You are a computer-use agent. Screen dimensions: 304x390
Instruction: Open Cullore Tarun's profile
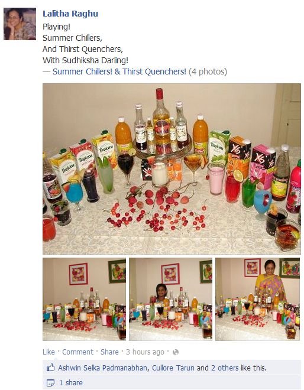point(173,368)
